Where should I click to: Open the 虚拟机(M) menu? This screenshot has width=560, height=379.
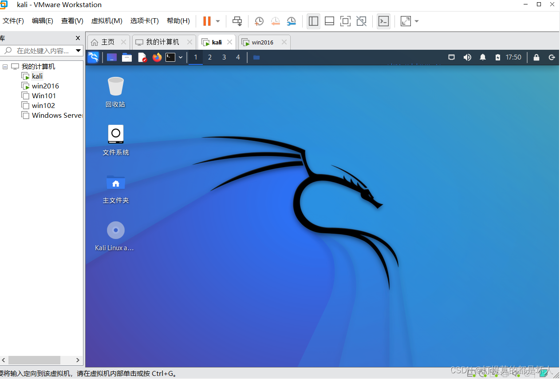click(x=106, y=21)
